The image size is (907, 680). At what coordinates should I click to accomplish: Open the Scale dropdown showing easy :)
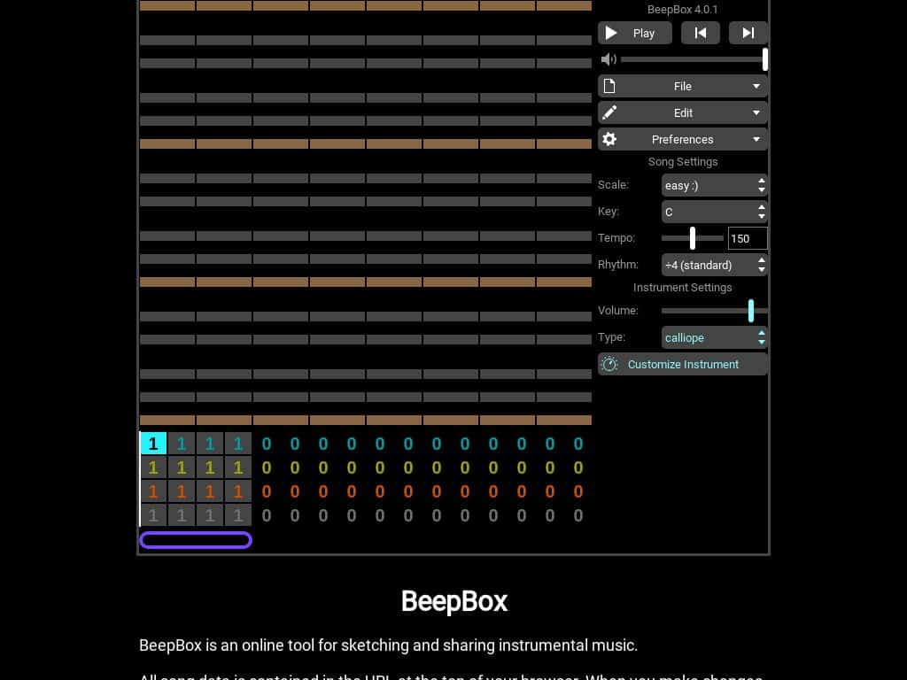pyautogui.click(x=715, y=186)
